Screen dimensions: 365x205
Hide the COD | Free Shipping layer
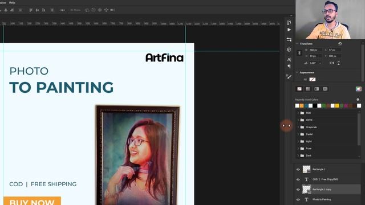click(298, 179)
